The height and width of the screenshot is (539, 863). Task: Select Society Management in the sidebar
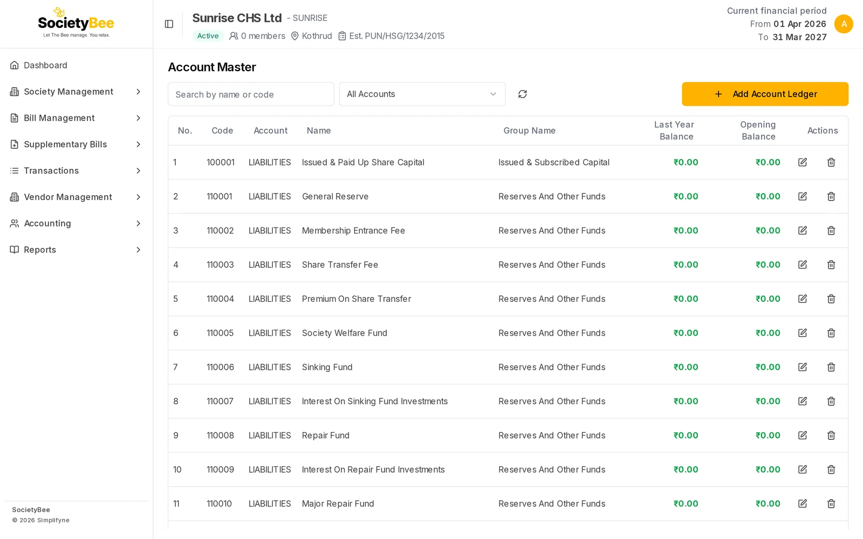pyautogui.click(x=76, y=92)
